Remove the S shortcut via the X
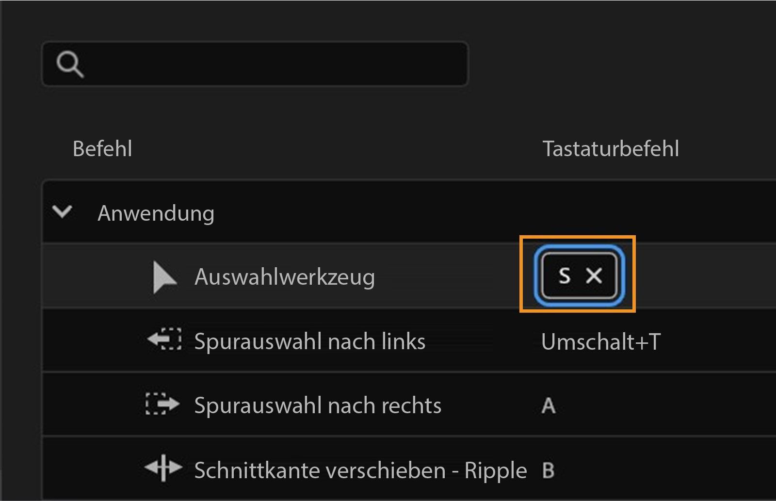776x501 pixels. 594,276
